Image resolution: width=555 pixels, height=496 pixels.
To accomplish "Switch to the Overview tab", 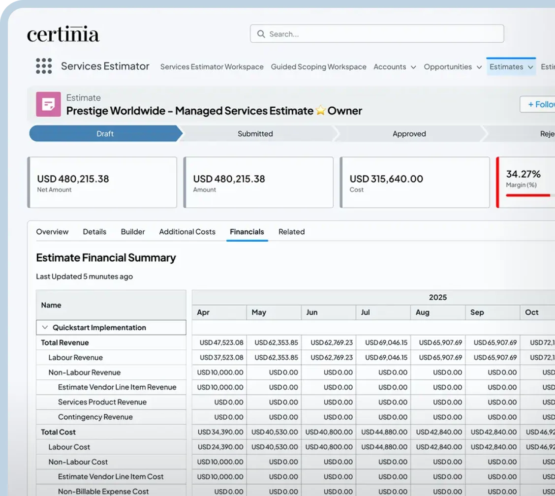I will [52, 232].
